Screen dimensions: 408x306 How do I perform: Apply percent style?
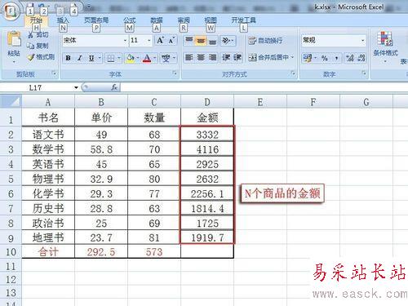click(x=324, y=58)
